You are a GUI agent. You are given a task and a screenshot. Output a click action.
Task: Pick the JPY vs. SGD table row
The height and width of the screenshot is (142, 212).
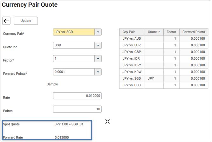click(x=164, y=79)
